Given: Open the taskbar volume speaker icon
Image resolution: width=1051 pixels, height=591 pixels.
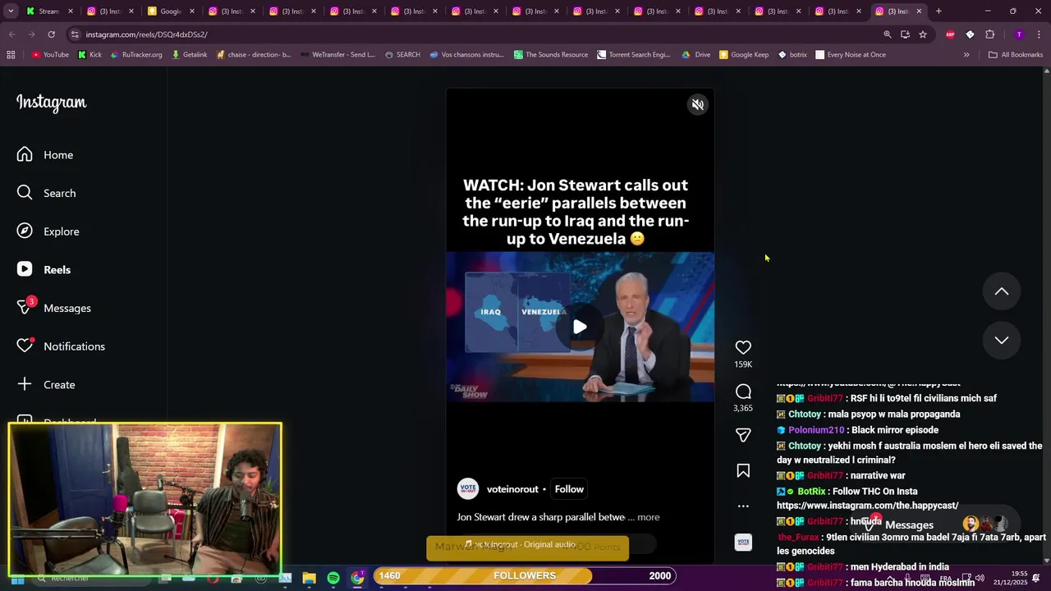Looking at the screenshot, I should pyautogui.click(x=980, y=578).
